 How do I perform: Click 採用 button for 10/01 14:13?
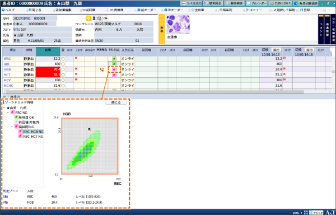click(x=276, y=50)
